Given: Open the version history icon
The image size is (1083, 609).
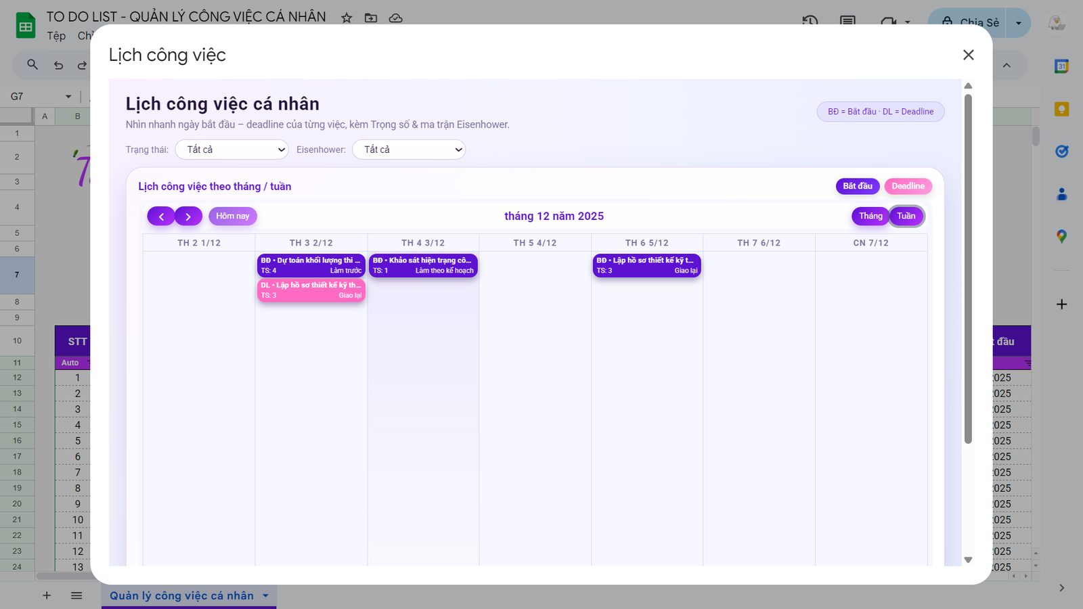Looking at the screenshot, I should point(810,21).
